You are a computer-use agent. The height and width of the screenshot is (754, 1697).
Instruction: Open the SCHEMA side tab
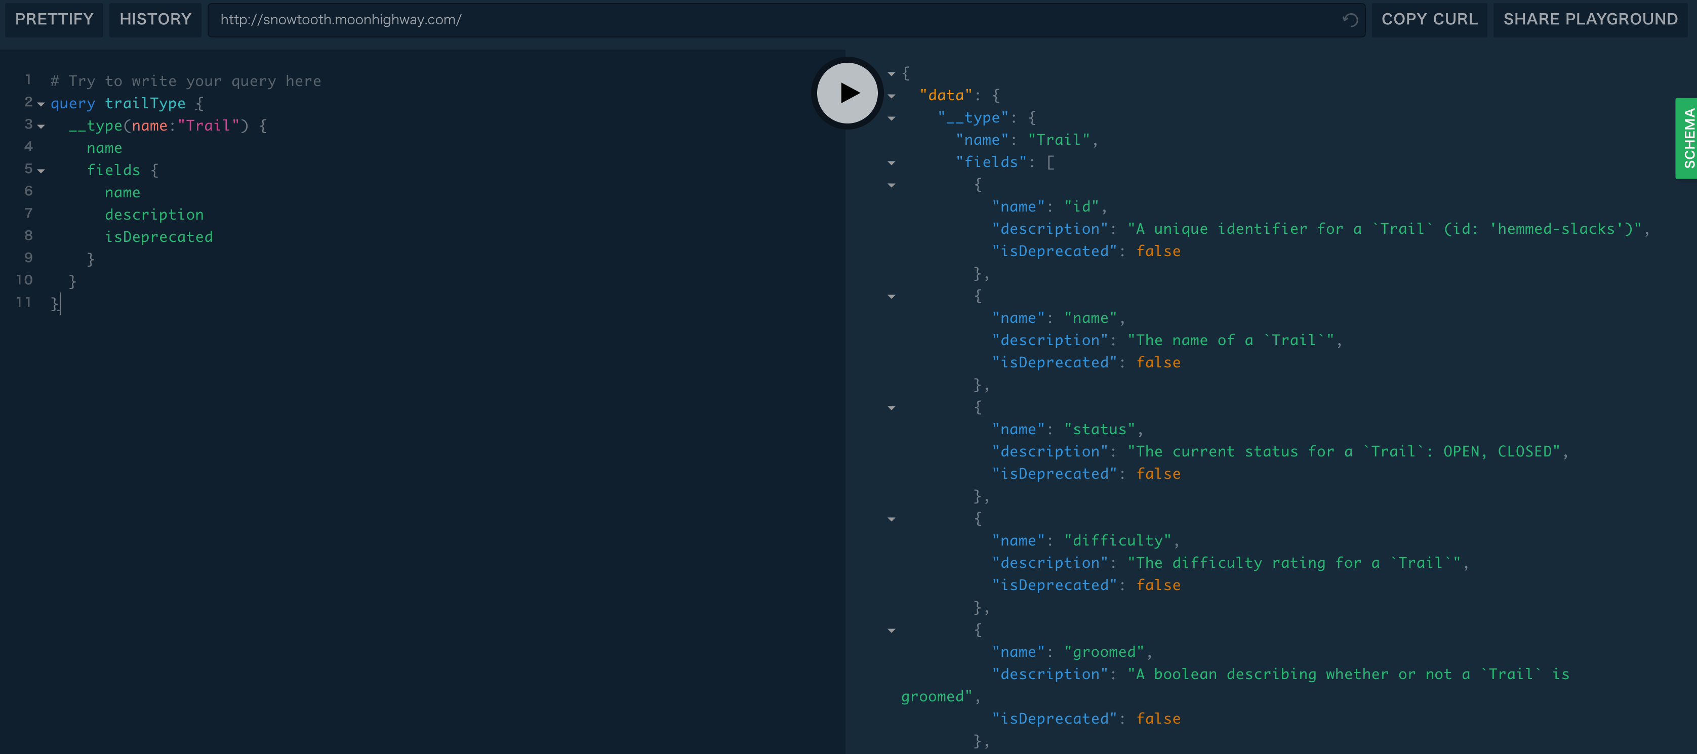coord(1687,138)
